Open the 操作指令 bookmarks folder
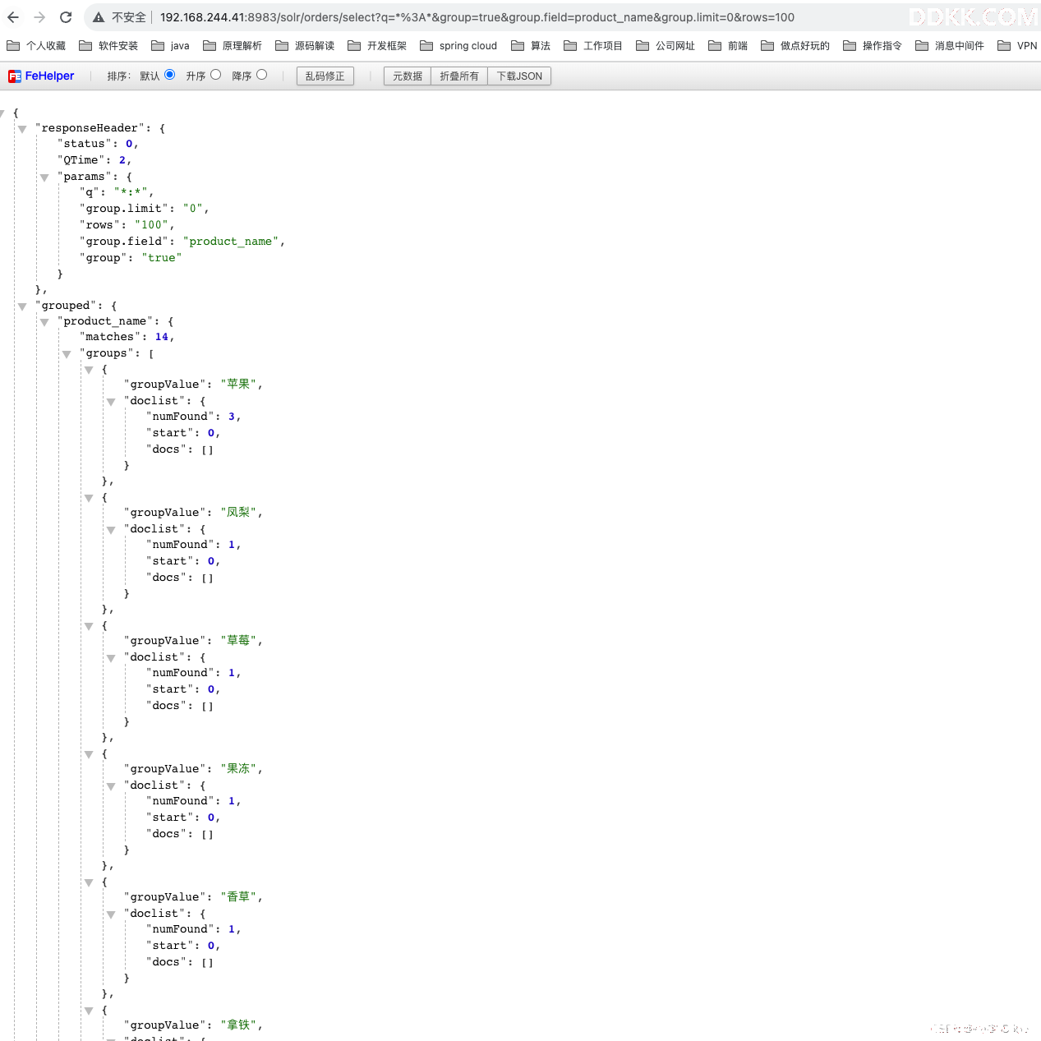 [x=873, y=46]
